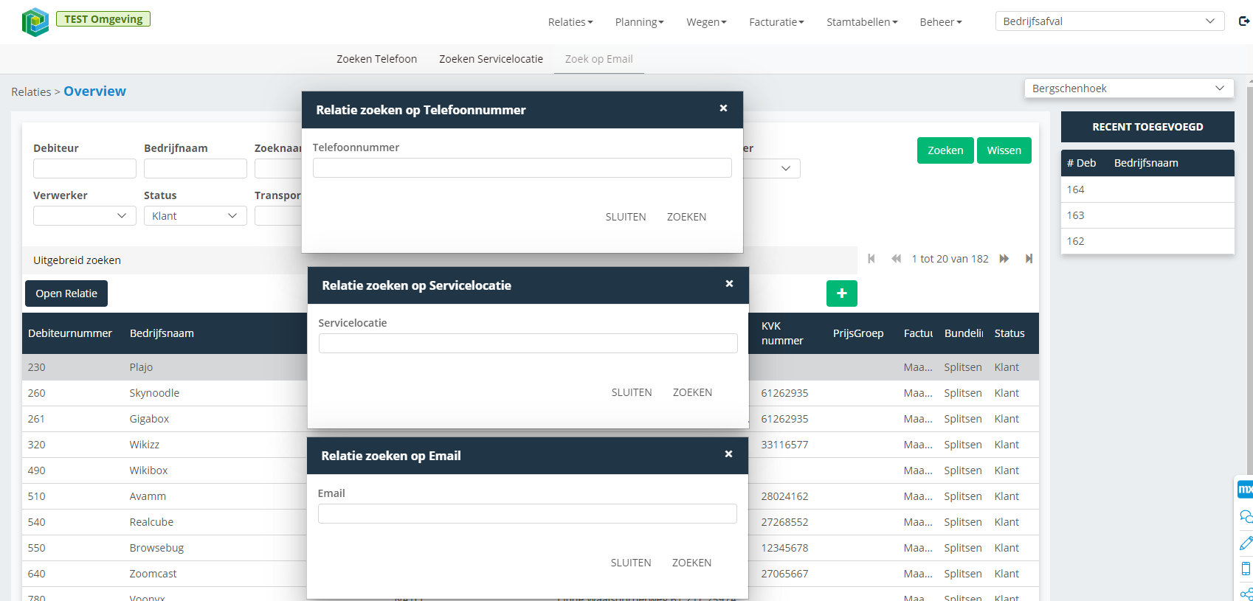This screenshot has height=601, width=1253.
Task: Open the Relaties menu
Action: point(570,22)
